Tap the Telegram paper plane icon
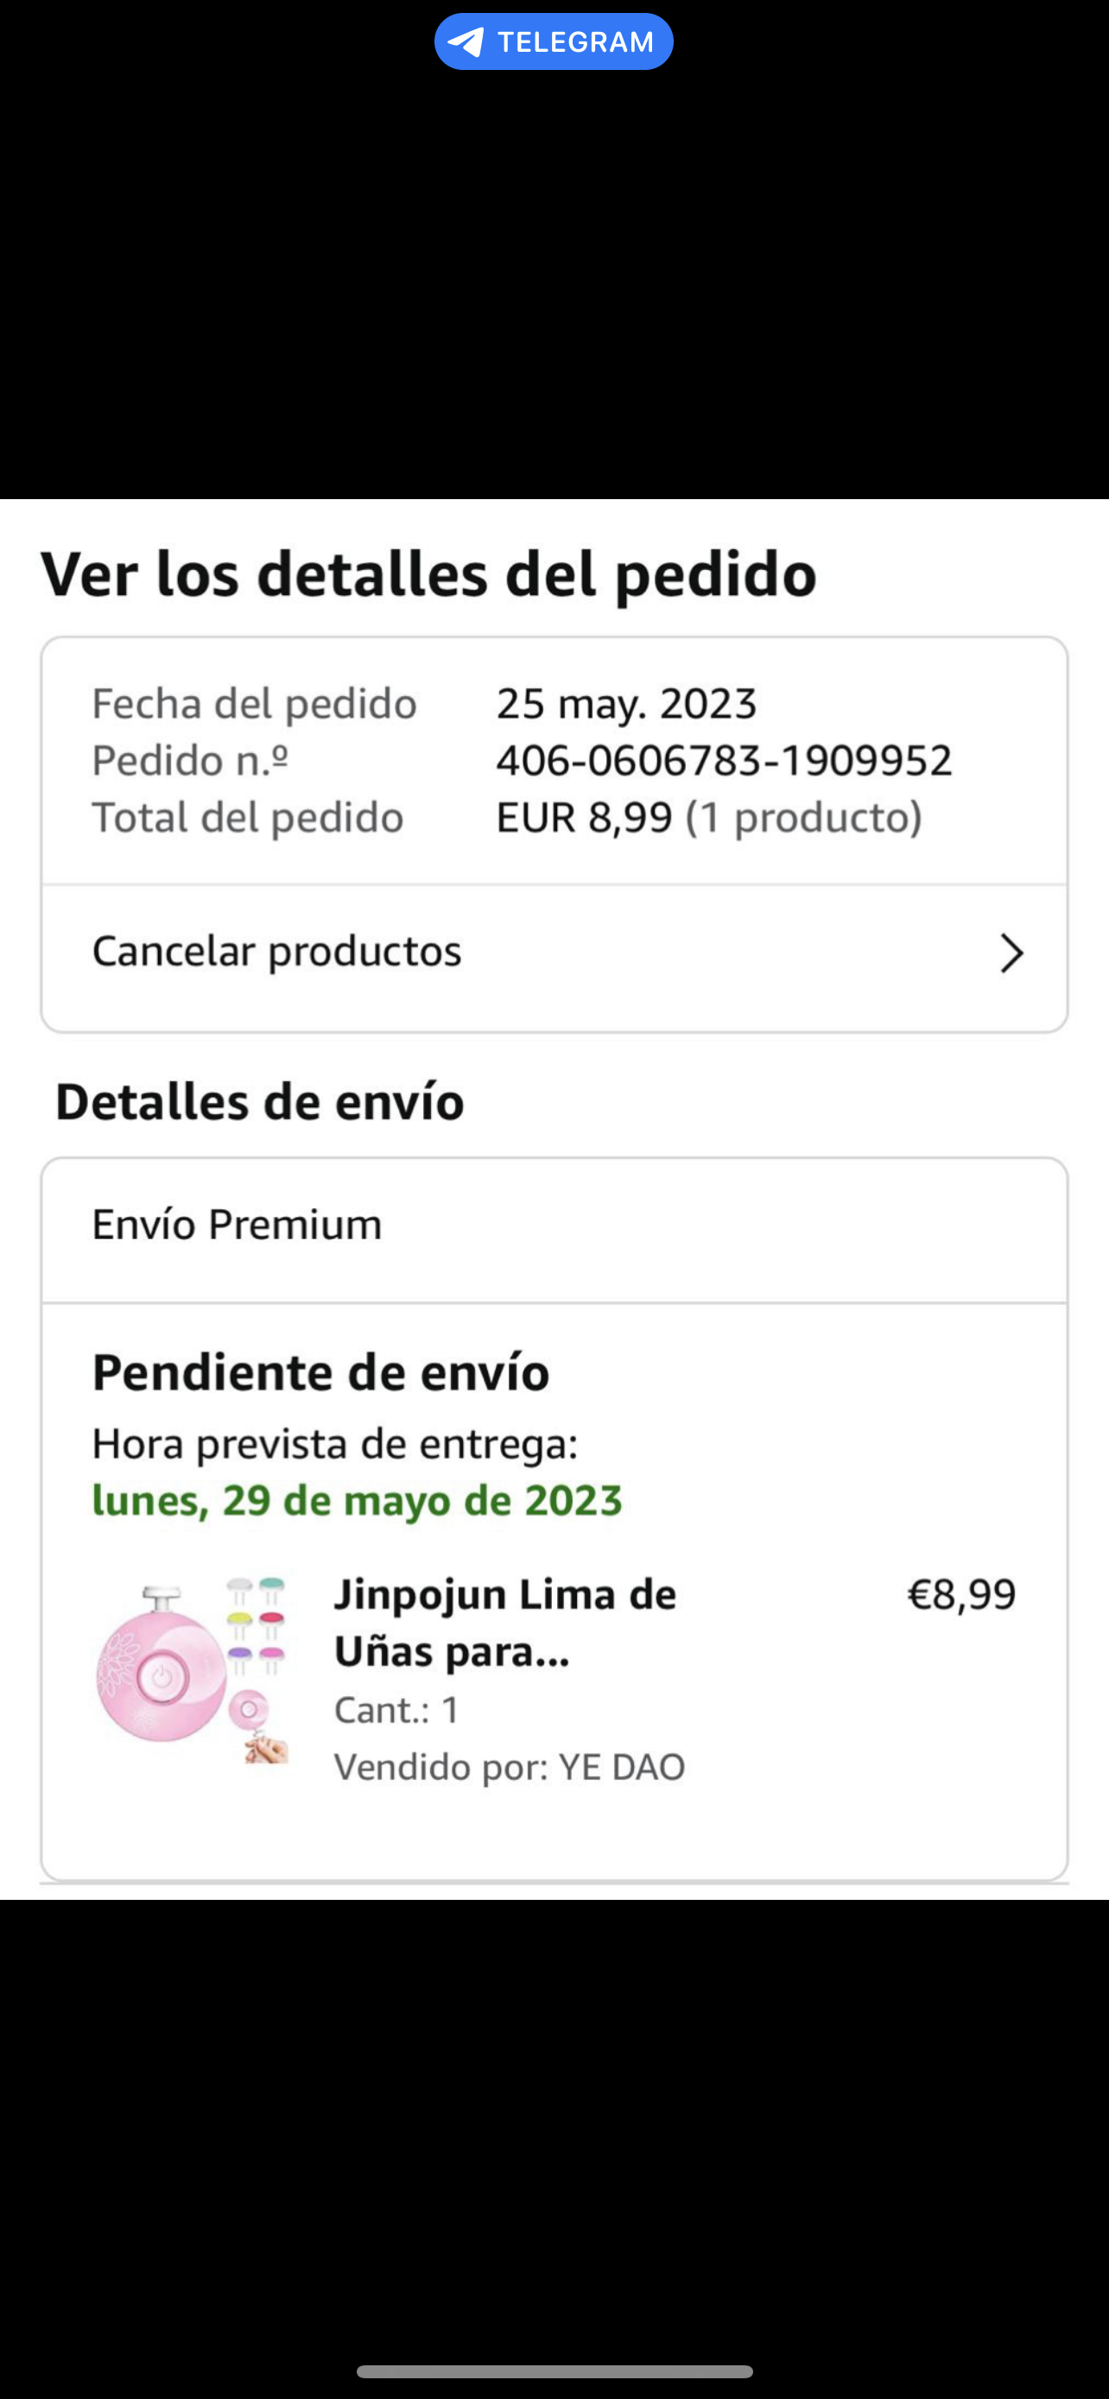1109x2399 pixels. pyautogui.click(x=466, y=42)
